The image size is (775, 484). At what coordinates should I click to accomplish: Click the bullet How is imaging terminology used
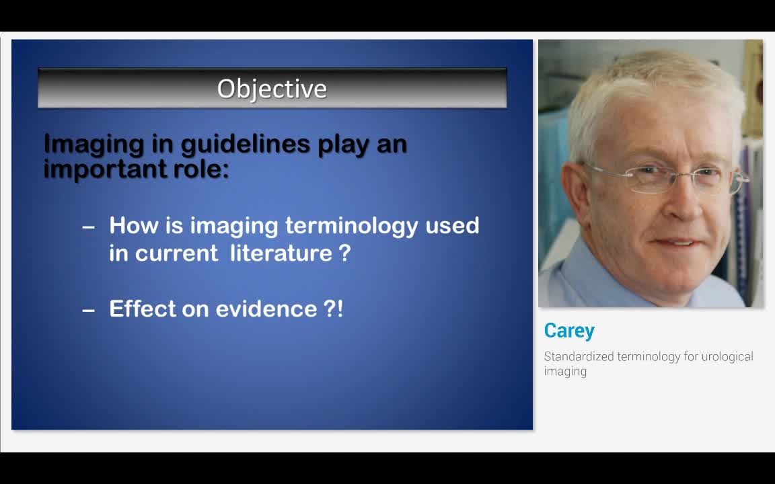click(294, 226)
